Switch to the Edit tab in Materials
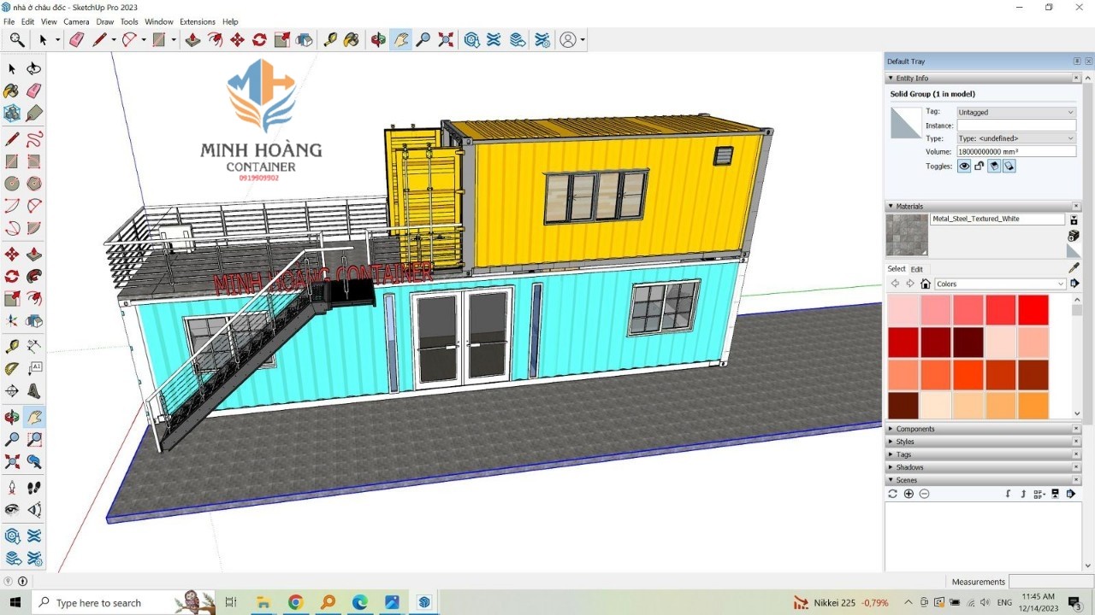This screenshot has width=1095, height=615. point(916,269)
